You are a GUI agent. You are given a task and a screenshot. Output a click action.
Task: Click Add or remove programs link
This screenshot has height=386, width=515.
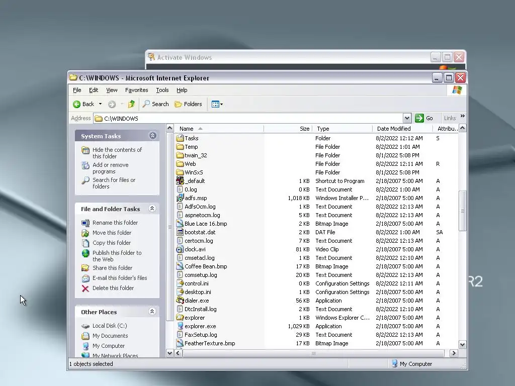tap(110, 168)
